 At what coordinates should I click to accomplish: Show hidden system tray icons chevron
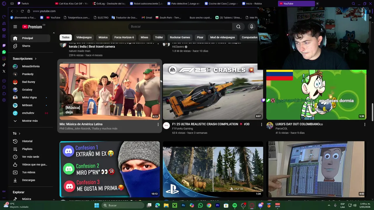pyautogui.click(x=329, y=205)
